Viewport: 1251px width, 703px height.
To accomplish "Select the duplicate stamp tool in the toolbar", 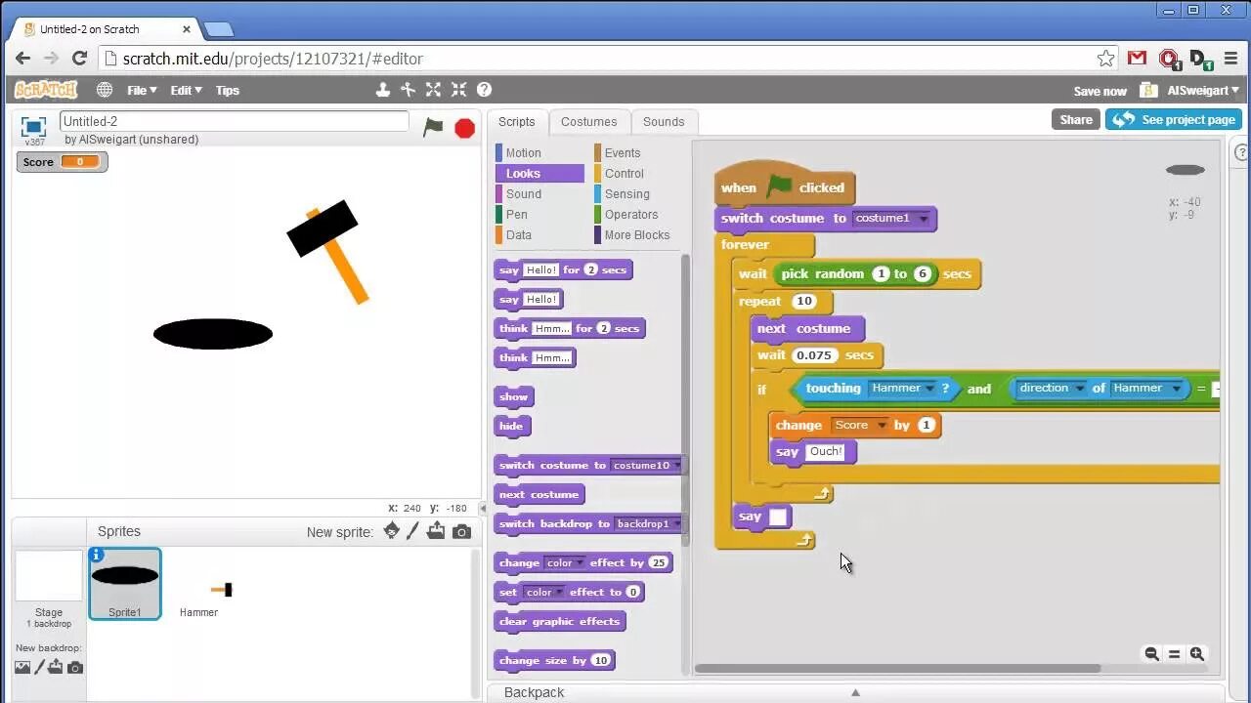I will [383, 90].
